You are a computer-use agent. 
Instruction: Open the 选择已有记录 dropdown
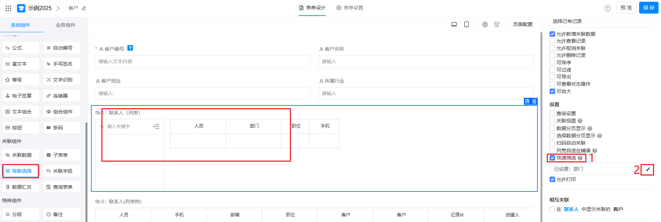point(601,22)
